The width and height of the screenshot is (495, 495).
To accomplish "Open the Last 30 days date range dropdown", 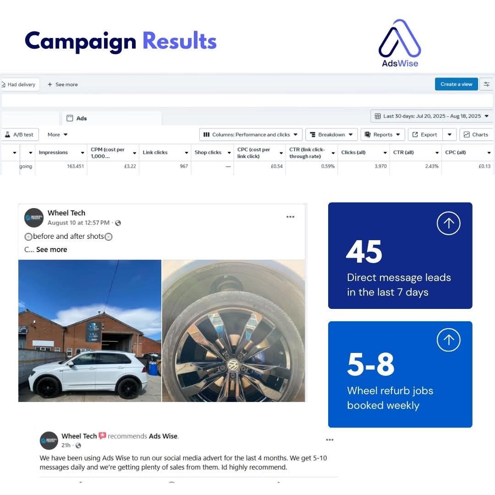I will pos(431,116).
